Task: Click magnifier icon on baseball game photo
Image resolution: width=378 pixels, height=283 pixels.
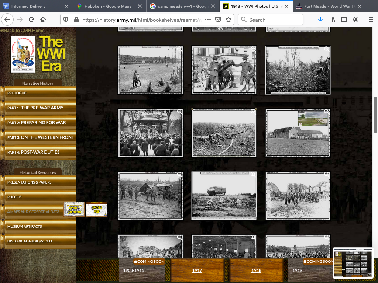Action: [x=179, y=49]
